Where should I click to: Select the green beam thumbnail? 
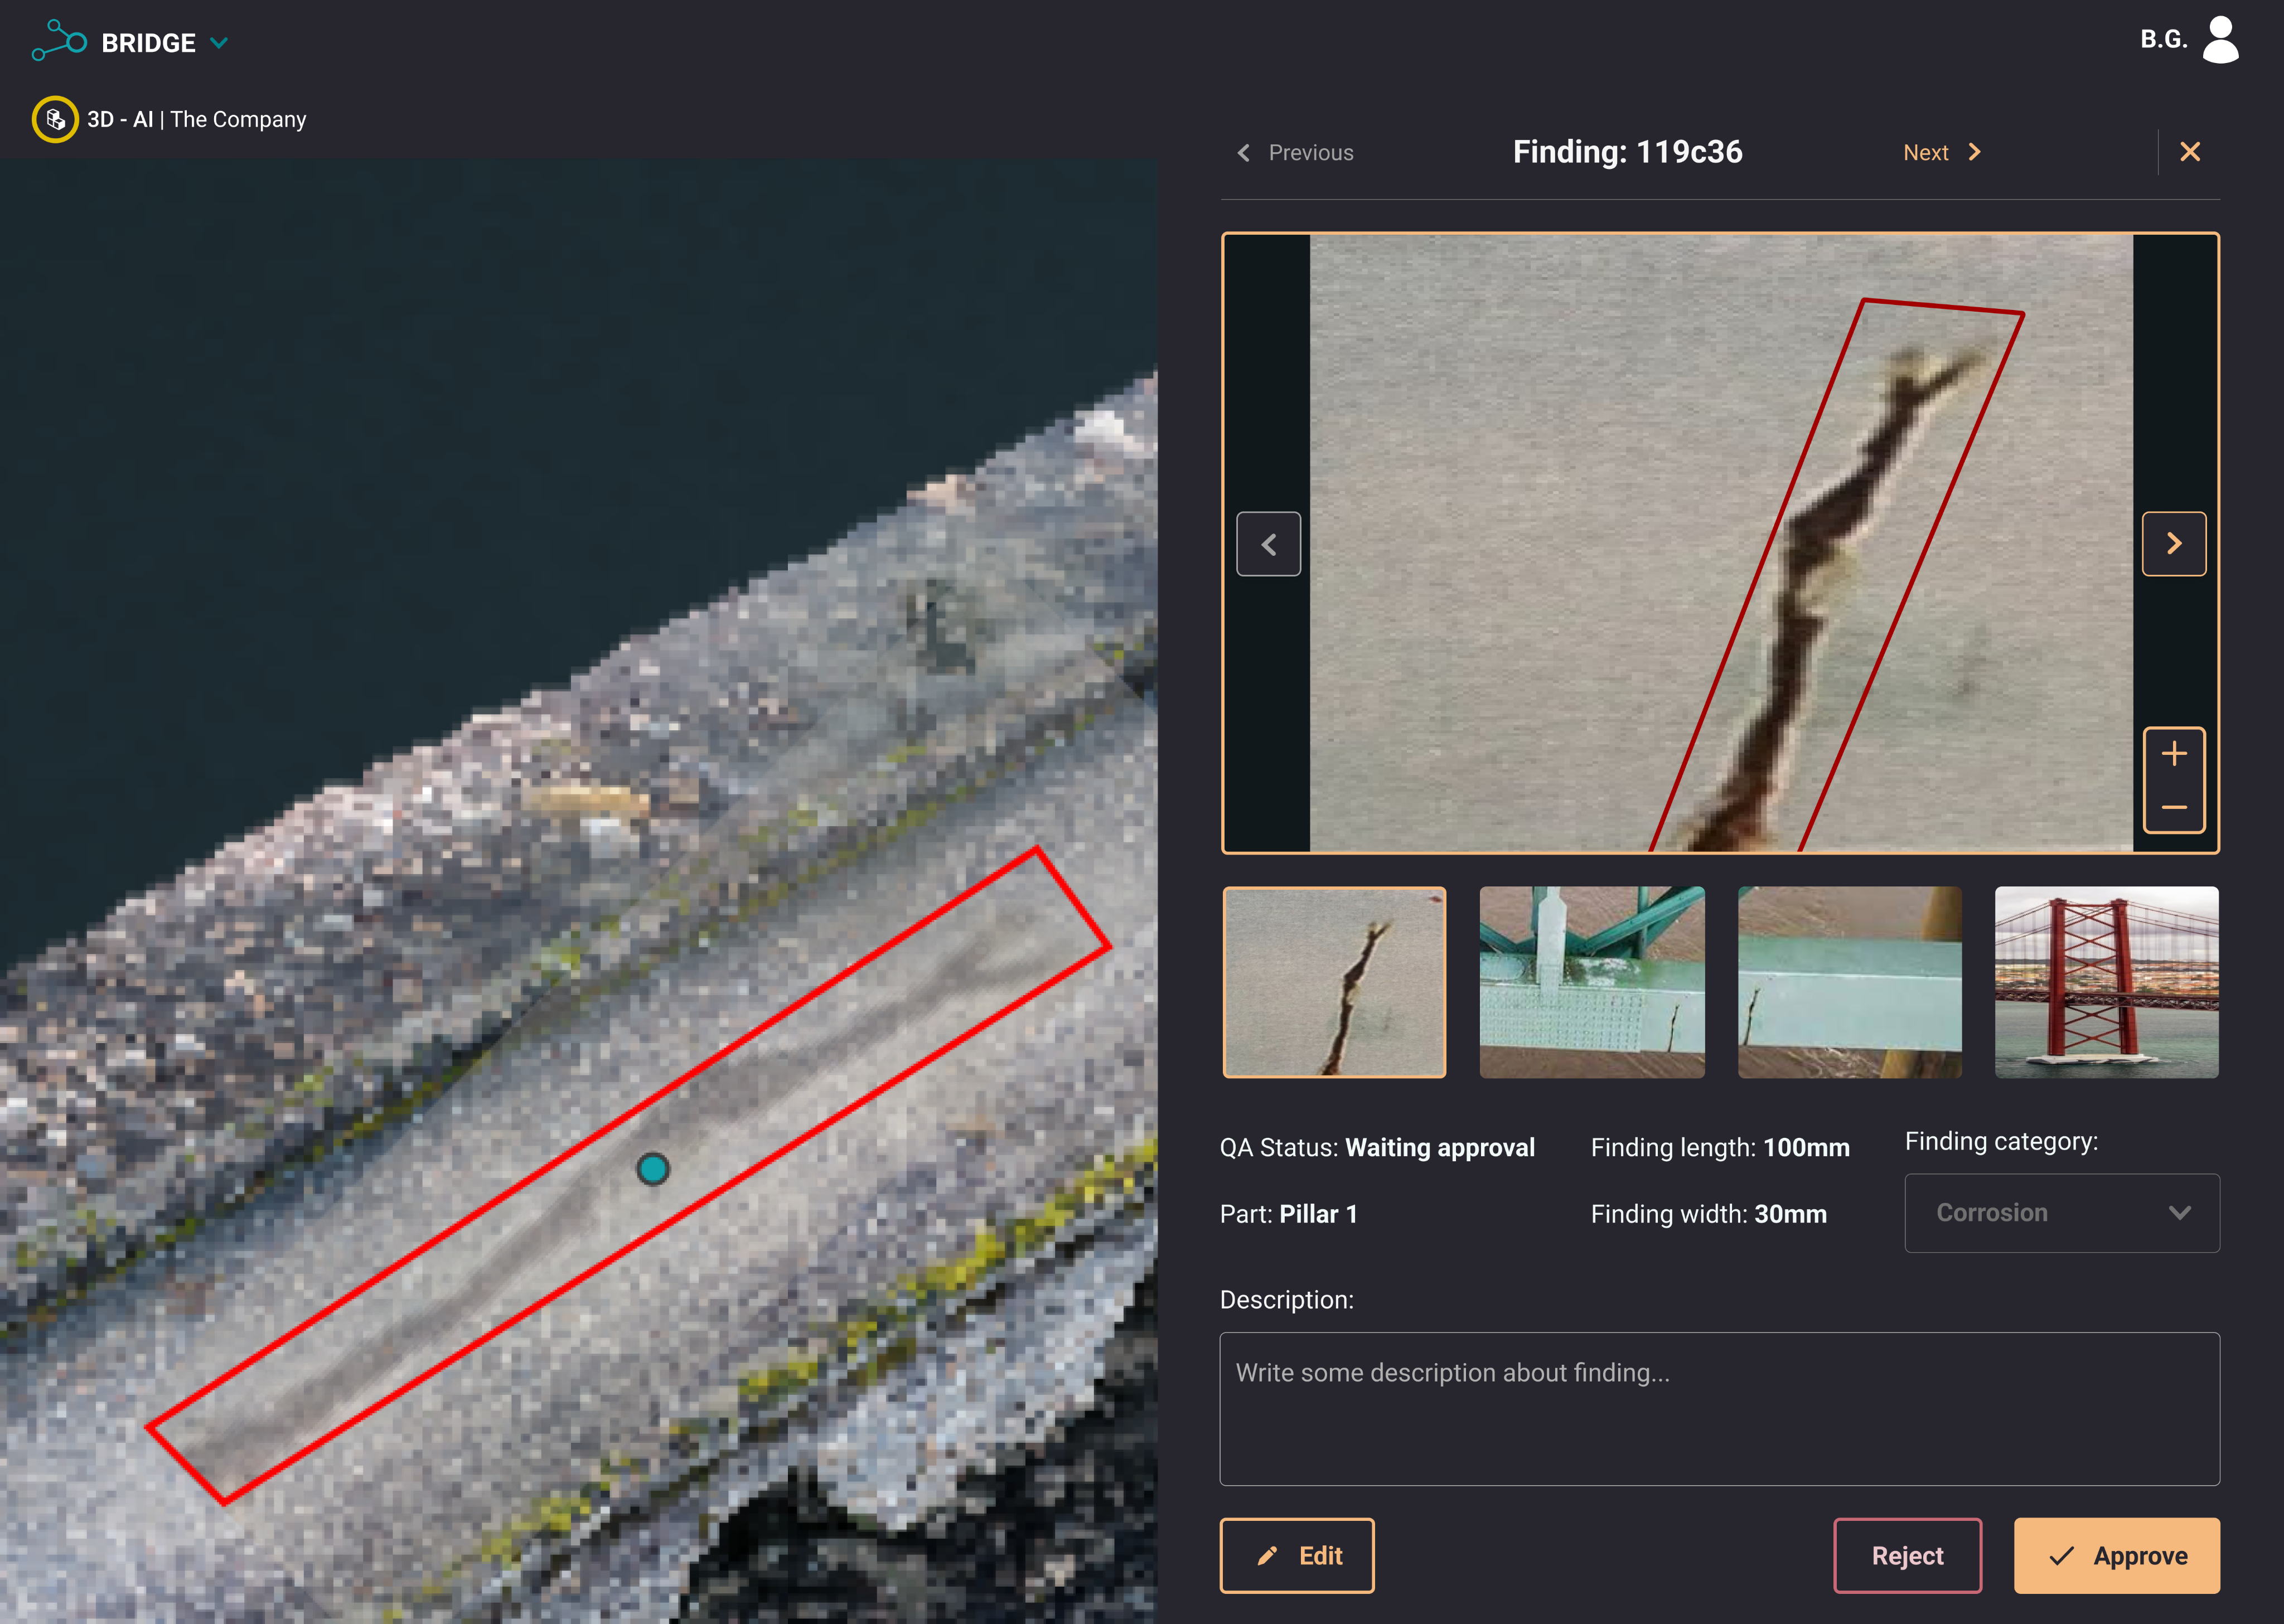coord(1849,982)
